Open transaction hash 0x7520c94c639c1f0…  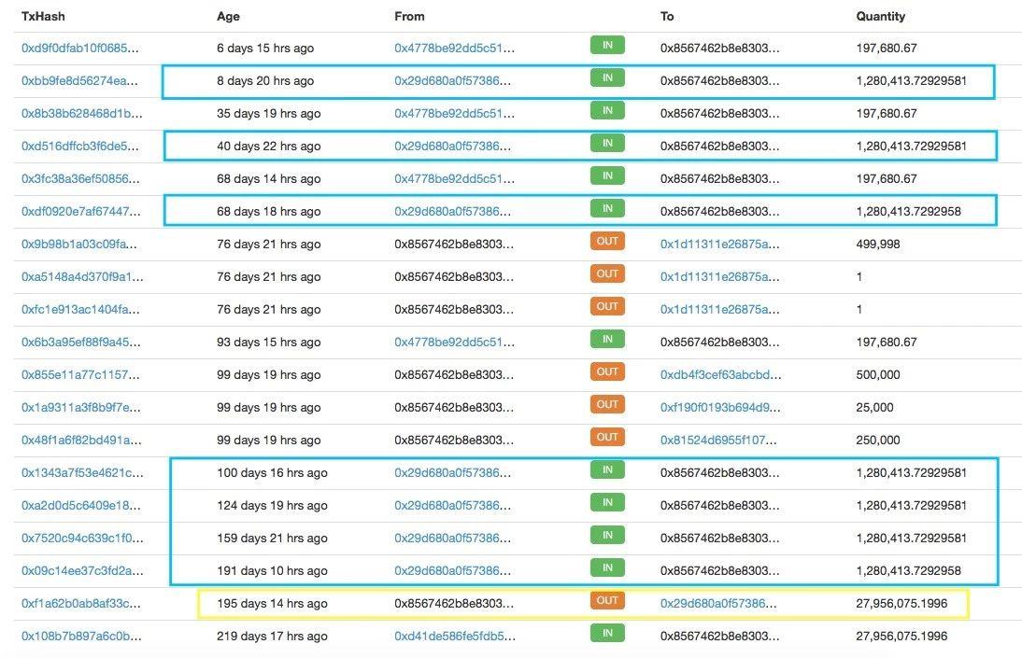82,539
